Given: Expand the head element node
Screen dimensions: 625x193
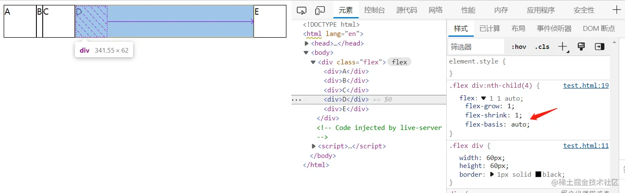Looking at the screenshot, I should tap(307, 43).
